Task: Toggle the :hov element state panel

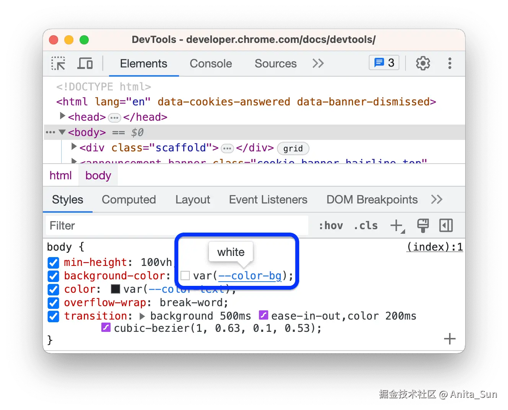Action: click(x=331, y=226)
